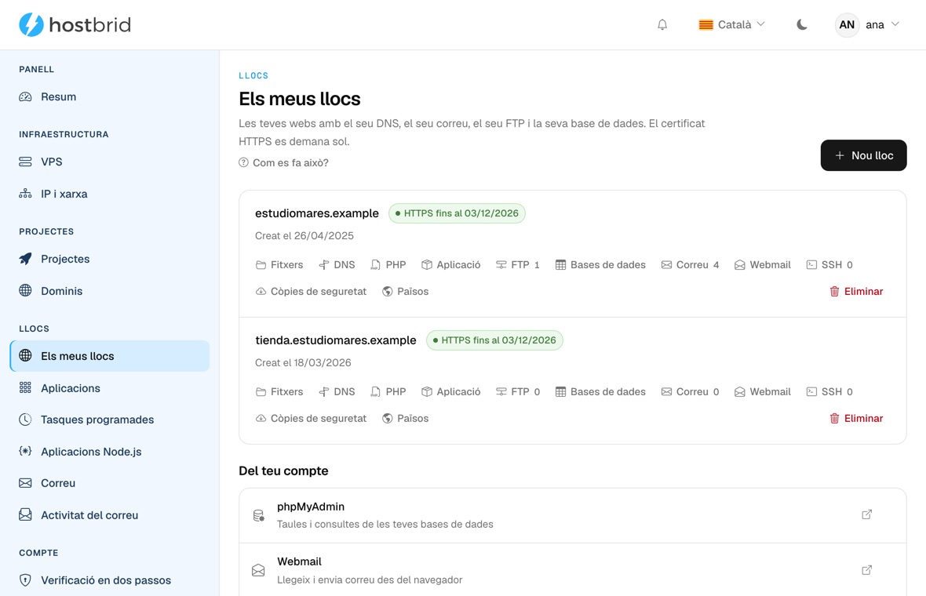Open Tasques programades in sidebar
The width and height of the screenshot is (926, 596).
click(x=110, y=420)
